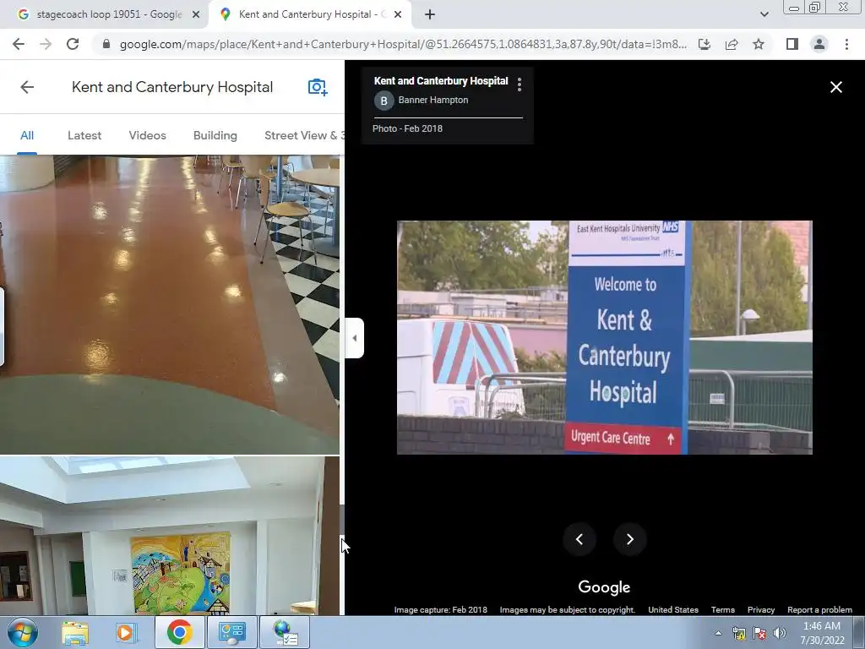Image resolution: width=865 pixels, height=649 pixels.
Task: Open the Action Center flag icon
Action: [x=759, y=633]
